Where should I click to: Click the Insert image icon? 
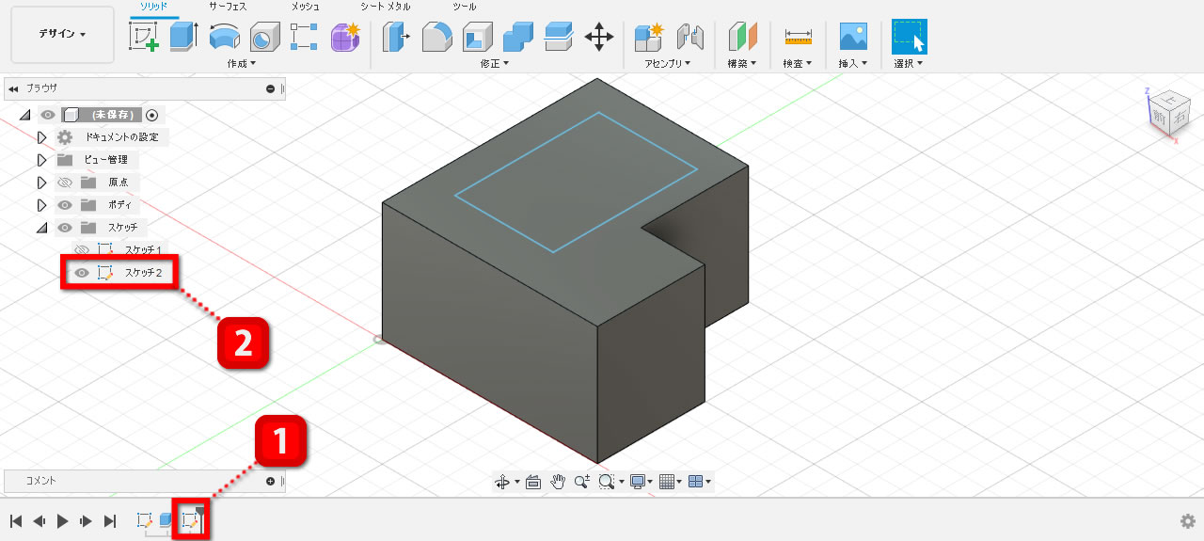click(853, 37)
